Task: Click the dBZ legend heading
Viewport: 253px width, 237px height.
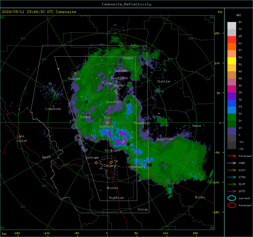Action: (x=238, y=15)
